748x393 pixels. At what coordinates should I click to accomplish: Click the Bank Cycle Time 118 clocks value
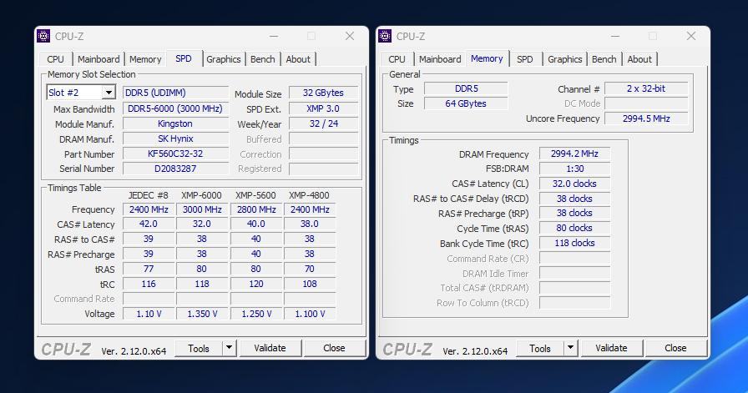click(575, 244)
